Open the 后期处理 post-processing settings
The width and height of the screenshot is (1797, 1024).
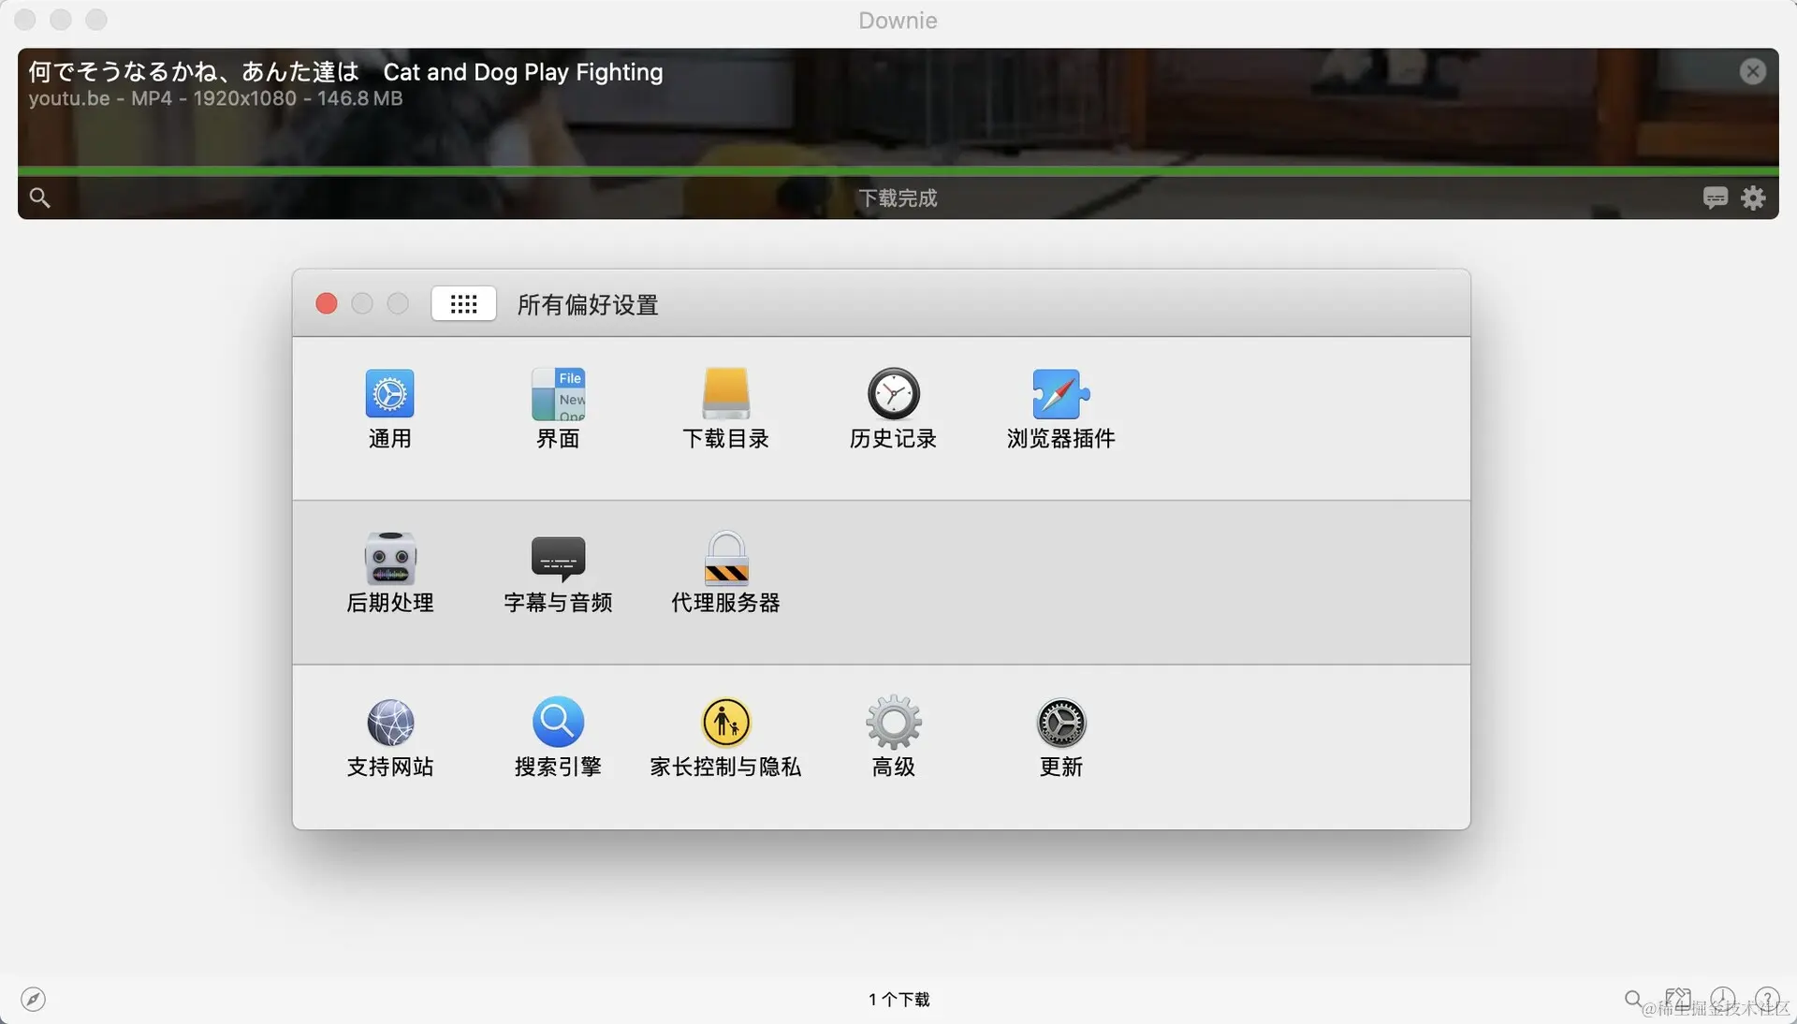pyautogui.click(x=389, y=573)
